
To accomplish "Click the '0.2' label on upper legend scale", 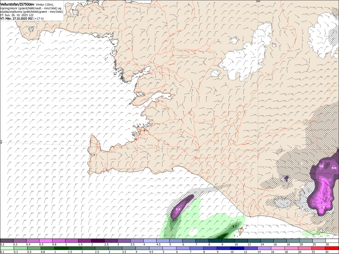I will click(x=2, y=244).
